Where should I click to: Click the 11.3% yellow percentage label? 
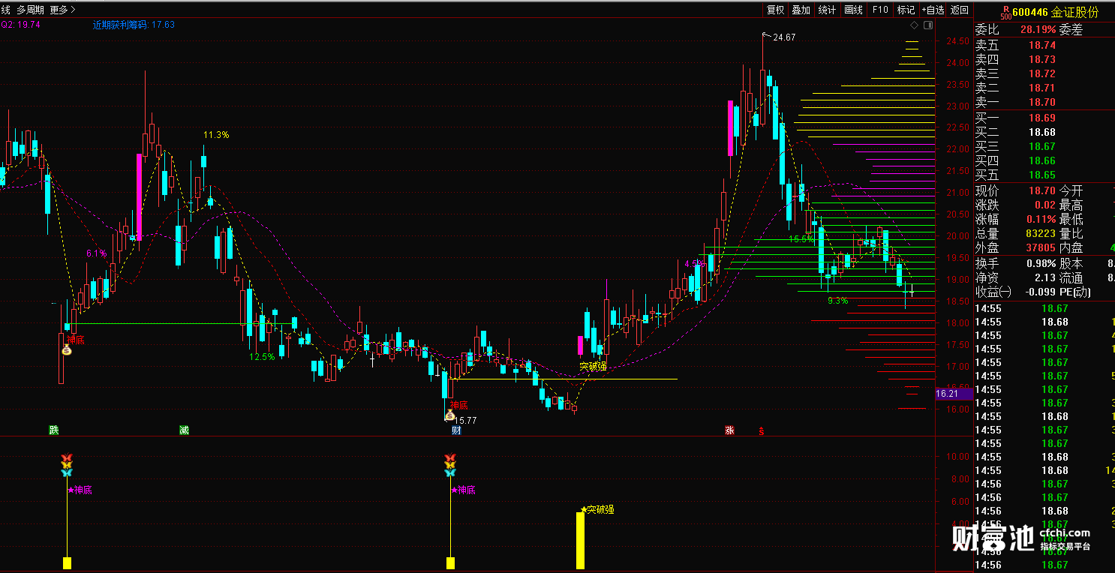(x=216, y=135)
